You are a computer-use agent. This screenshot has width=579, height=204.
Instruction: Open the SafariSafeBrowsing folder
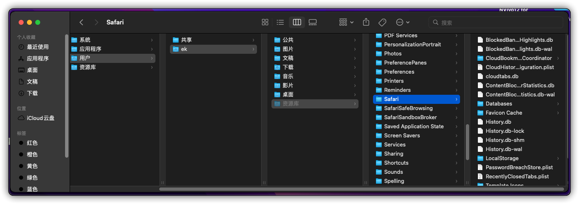(417, 108)
